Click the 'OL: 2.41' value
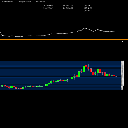Screen dimensions: 128x128 coord(88,11)
